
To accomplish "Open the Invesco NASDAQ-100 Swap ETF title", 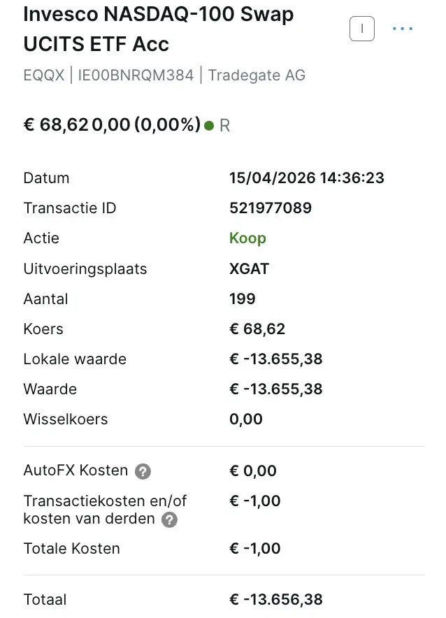I will [159, 29].
